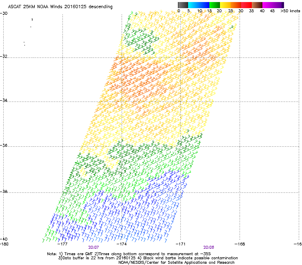The height and width of the screenshot is (265, 302).
Task: Click the blue 10-15 knots legend swatch
Action: (x=204, y=5)
